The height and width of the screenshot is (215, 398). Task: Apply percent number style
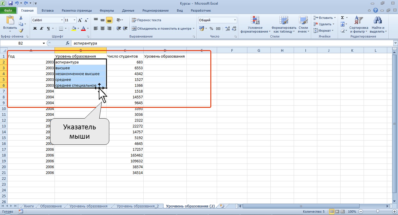pyautogui.click(x=212, y=29)
